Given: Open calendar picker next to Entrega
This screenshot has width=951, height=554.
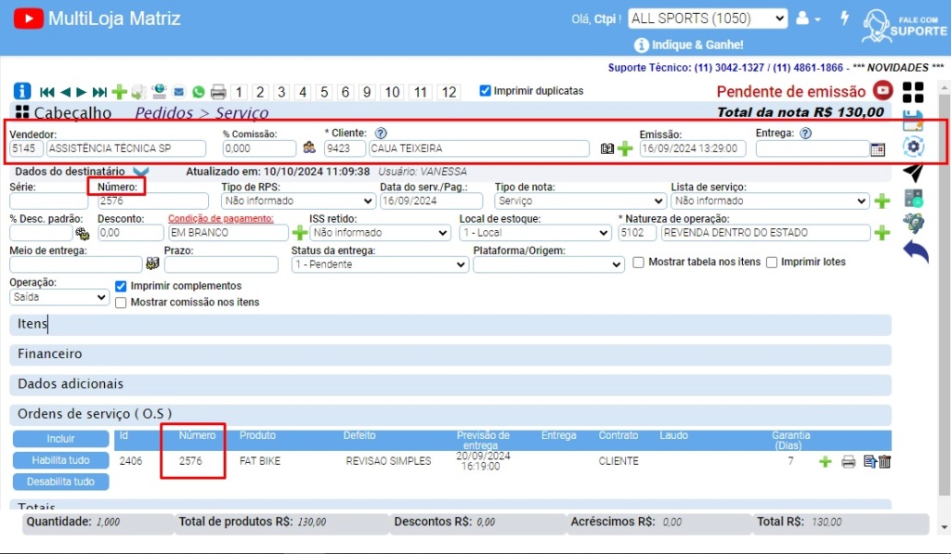Looking at the screenshot, I should click(878, 149).
